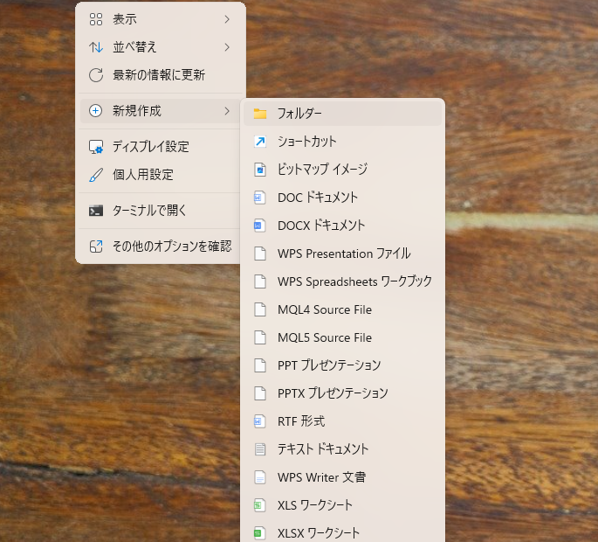Click the WPS Writer 文書 file icon
Screen dimensions: 598x542
260,477
